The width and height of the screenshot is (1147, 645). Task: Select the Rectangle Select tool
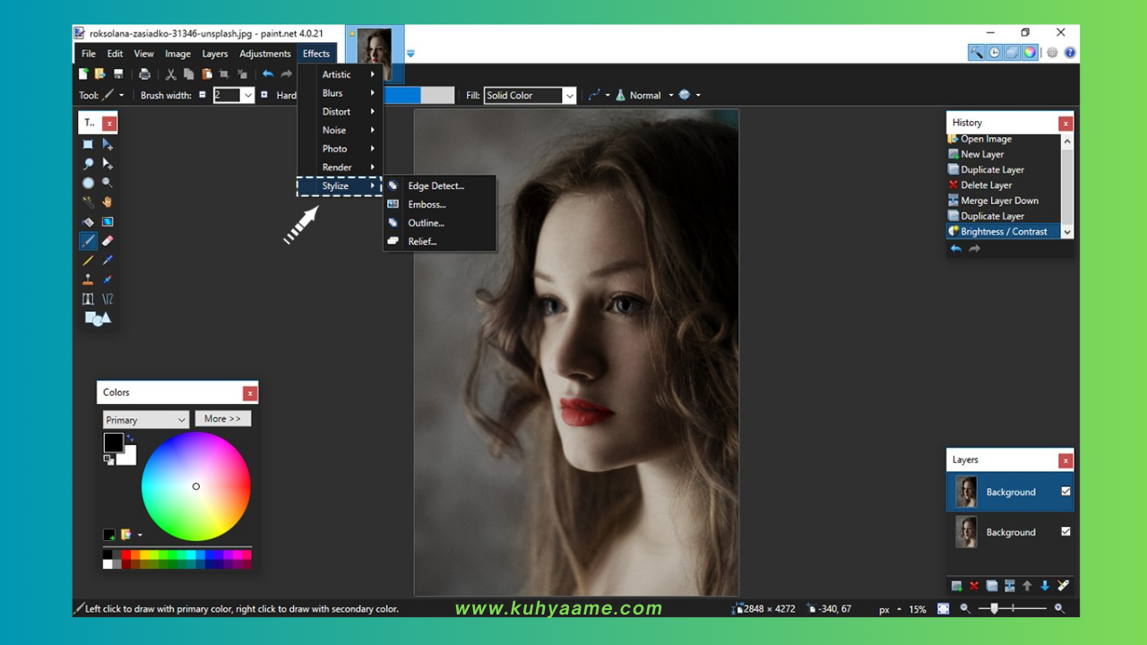[88, 144]
